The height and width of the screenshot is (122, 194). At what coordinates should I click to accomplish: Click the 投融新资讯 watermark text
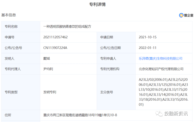point(176,114)
